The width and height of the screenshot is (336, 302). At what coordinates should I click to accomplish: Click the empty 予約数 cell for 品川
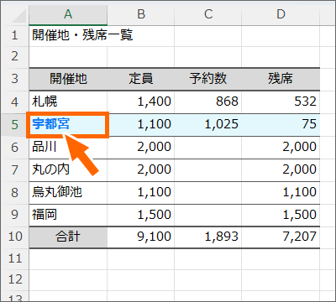(x=208, y=148)
